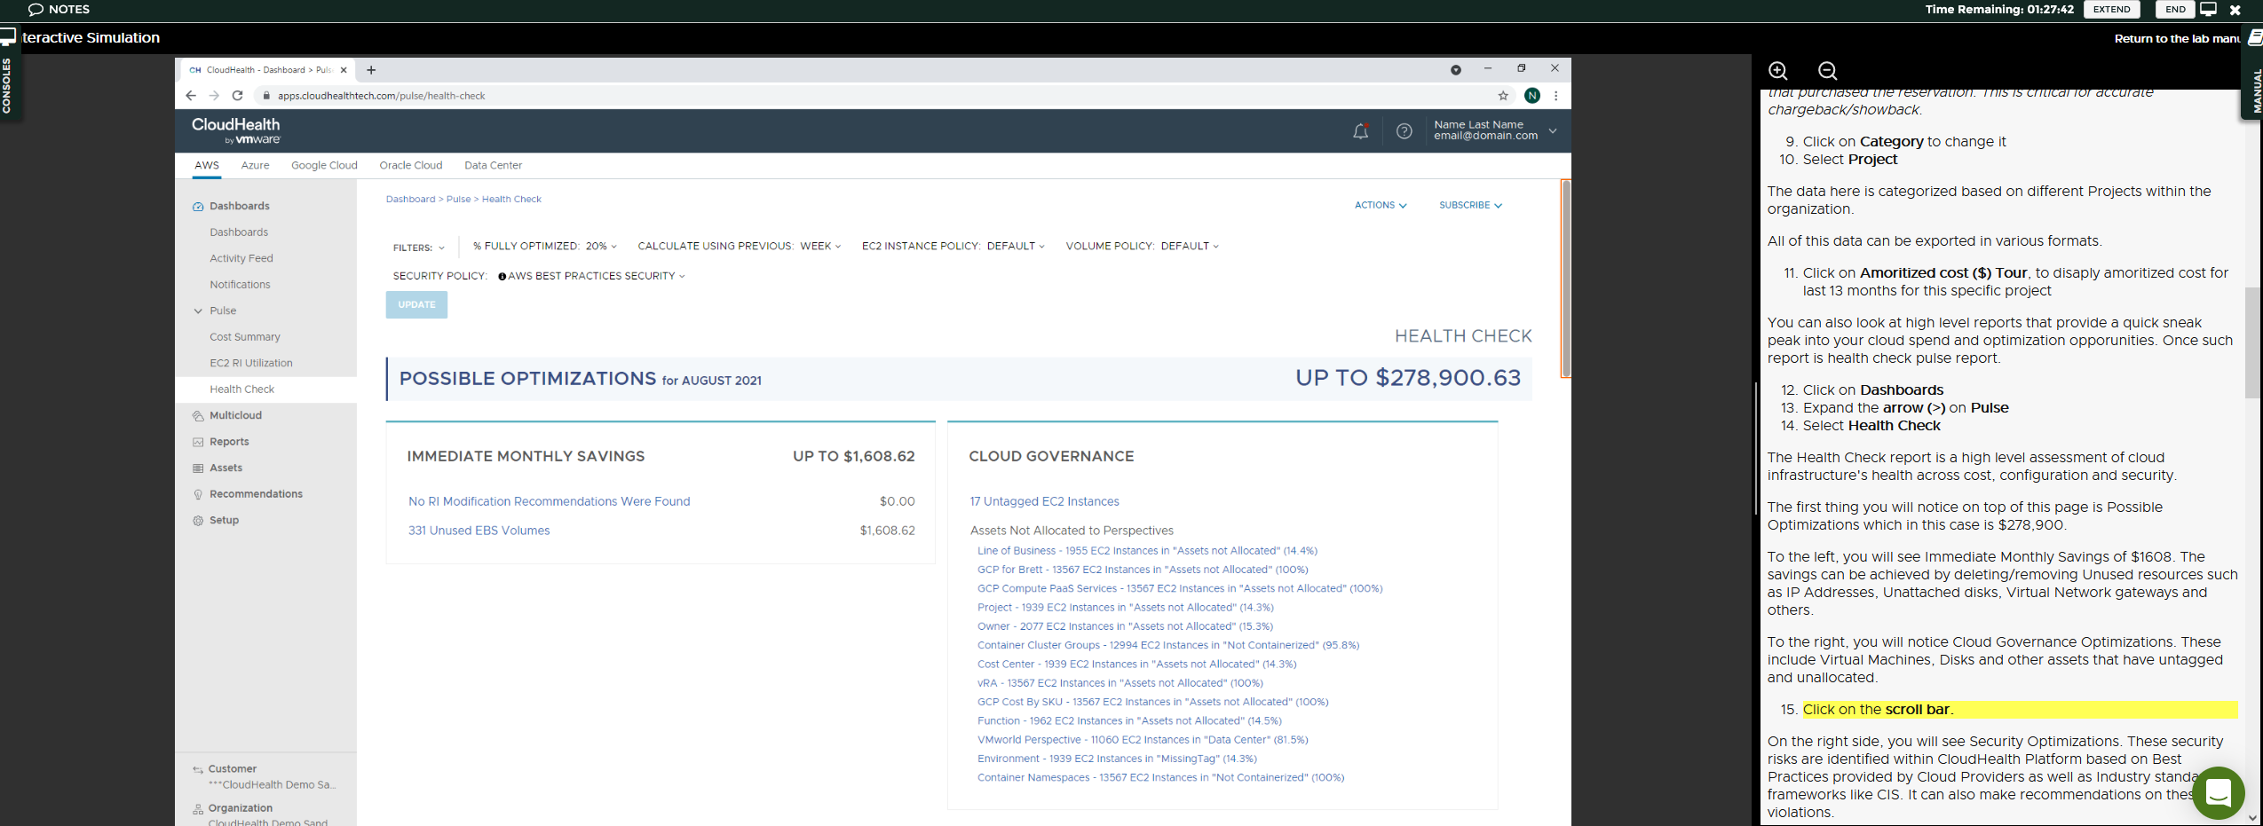Open the Chrome profile N avatar

[x=1532, y=96]
